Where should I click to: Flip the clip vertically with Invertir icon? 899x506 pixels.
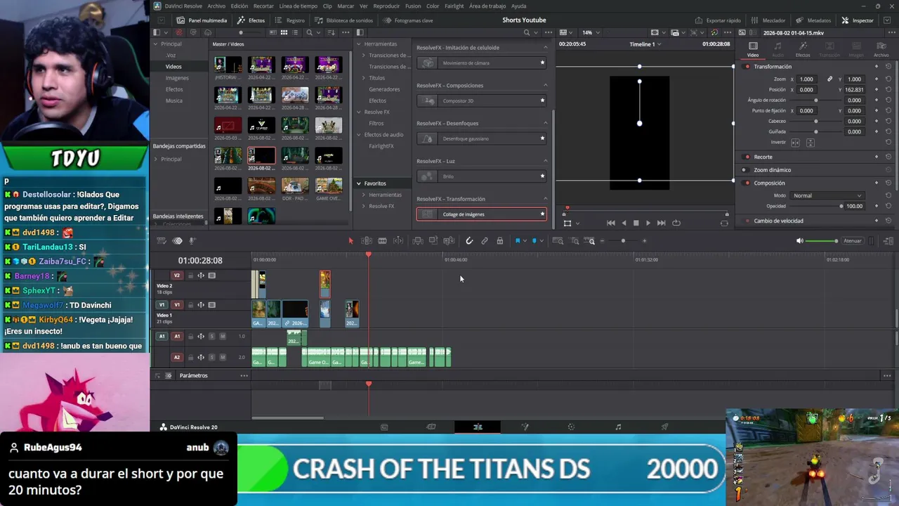pyautogui.click(x=810, y=143)
